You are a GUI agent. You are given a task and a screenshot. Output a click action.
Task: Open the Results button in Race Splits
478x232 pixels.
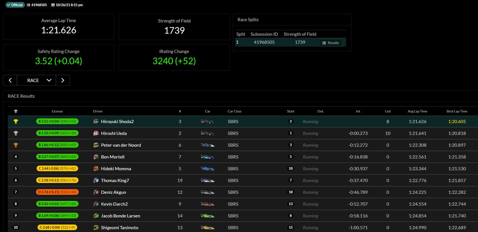point(331,43)
